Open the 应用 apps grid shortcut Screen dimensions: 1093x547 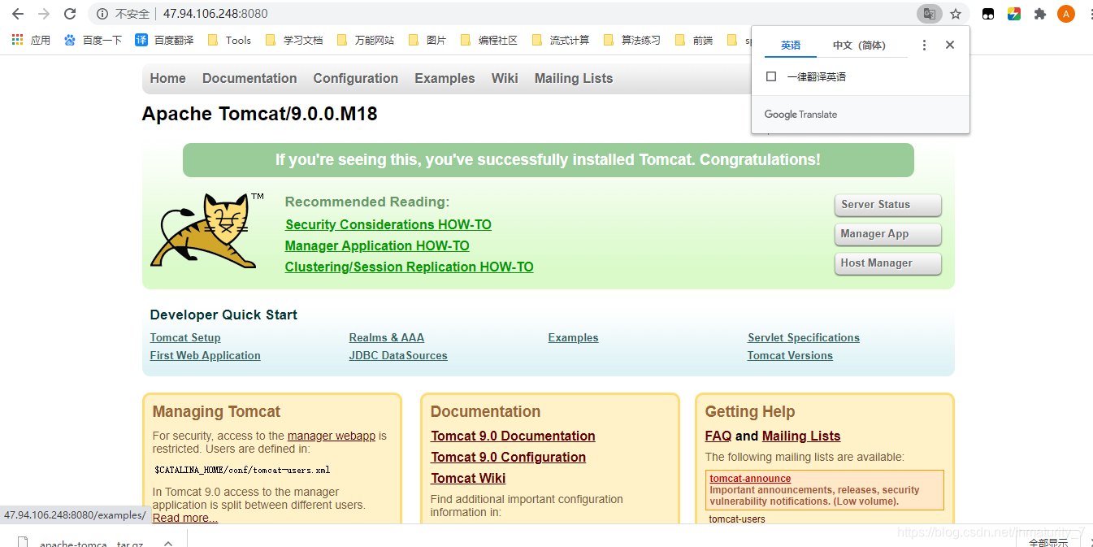click(31, 40)
